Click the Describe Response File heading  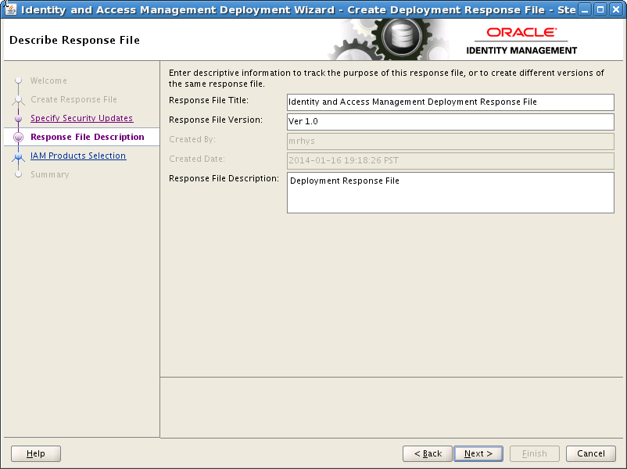(x=74, y=41)
